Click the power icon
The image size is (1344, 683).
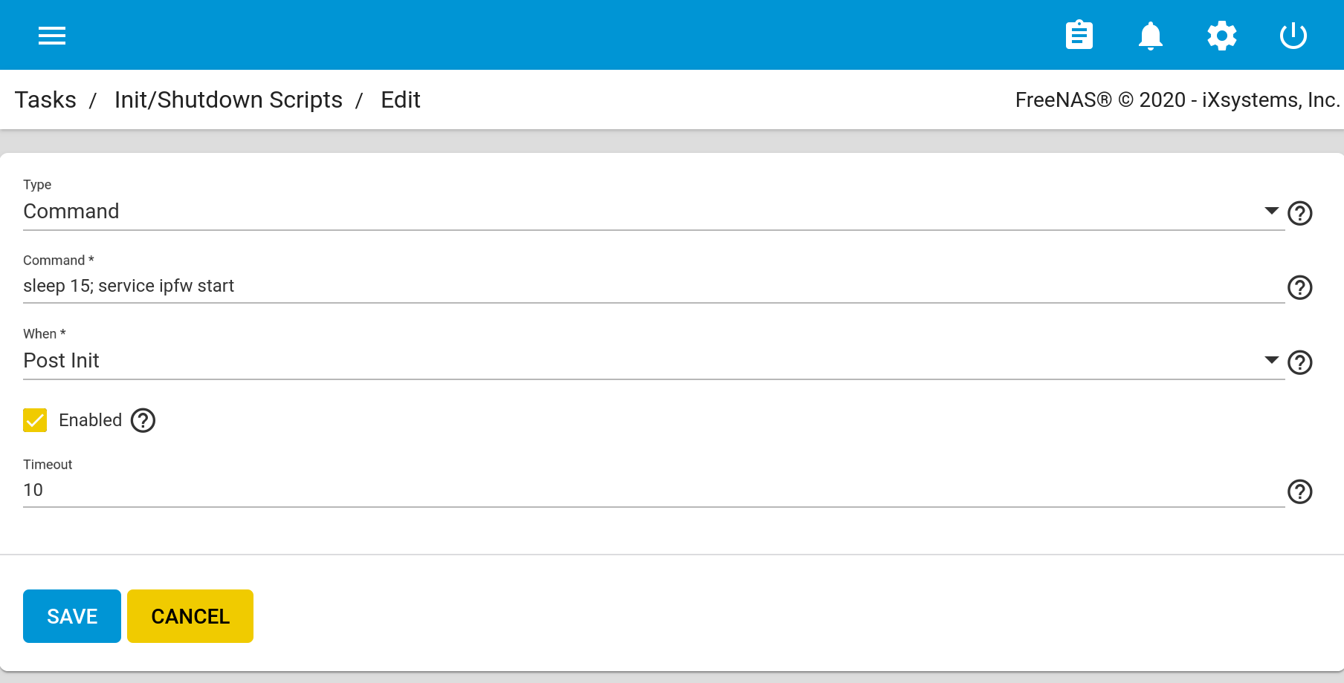point(1293,36)
